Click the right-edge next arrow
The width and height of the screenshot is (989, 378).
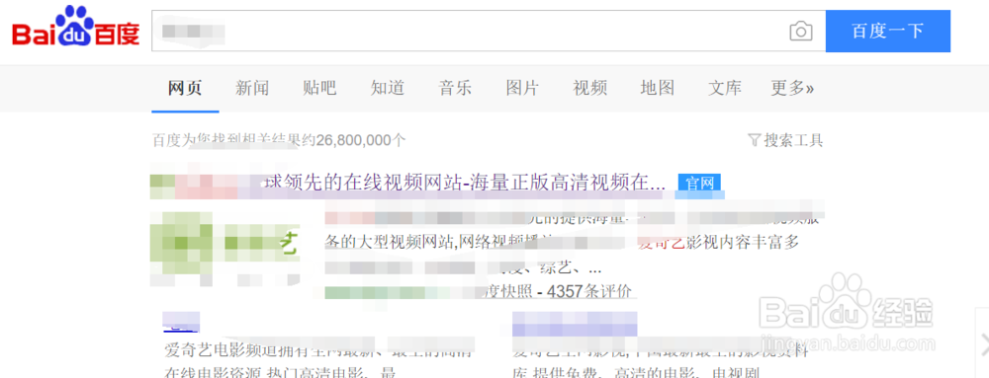point(983,344)
